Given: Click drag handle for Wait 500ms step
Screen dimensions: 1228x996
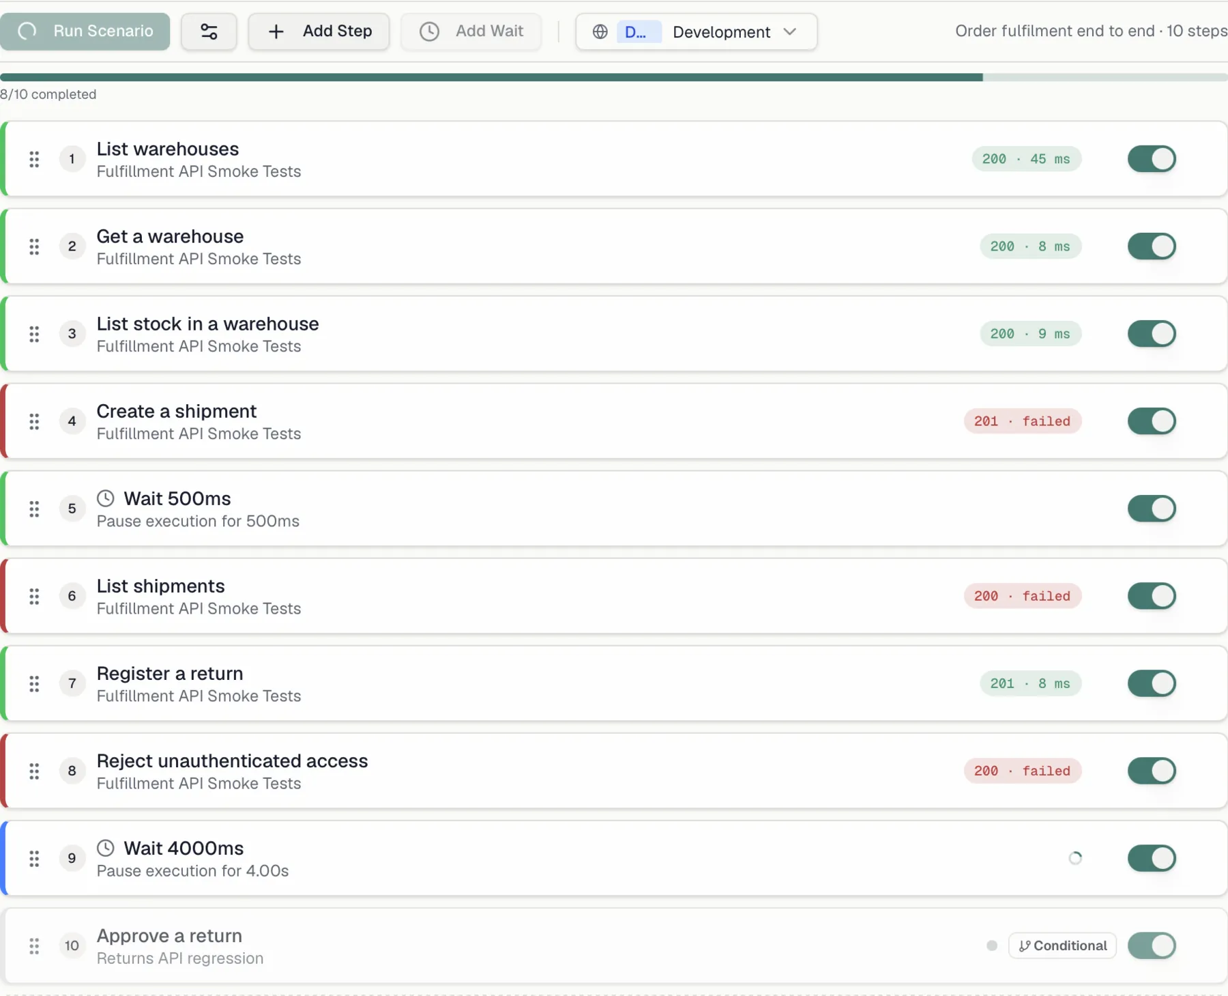Looking at the screenshot, I should coord(34,509).
